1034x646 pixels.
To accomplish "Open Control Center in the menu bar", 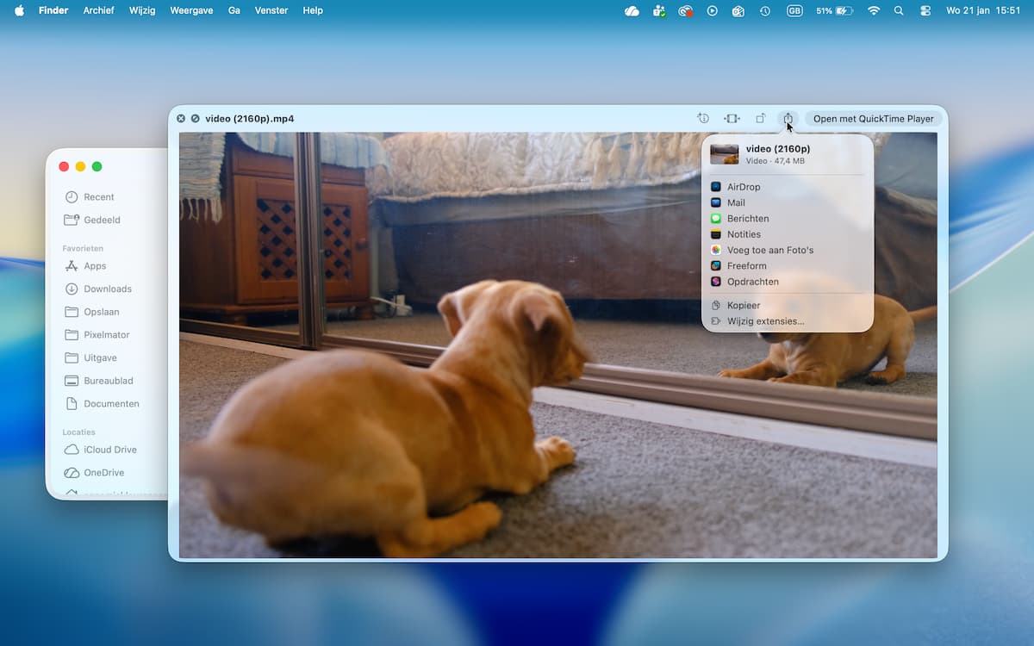I will 926,10.
